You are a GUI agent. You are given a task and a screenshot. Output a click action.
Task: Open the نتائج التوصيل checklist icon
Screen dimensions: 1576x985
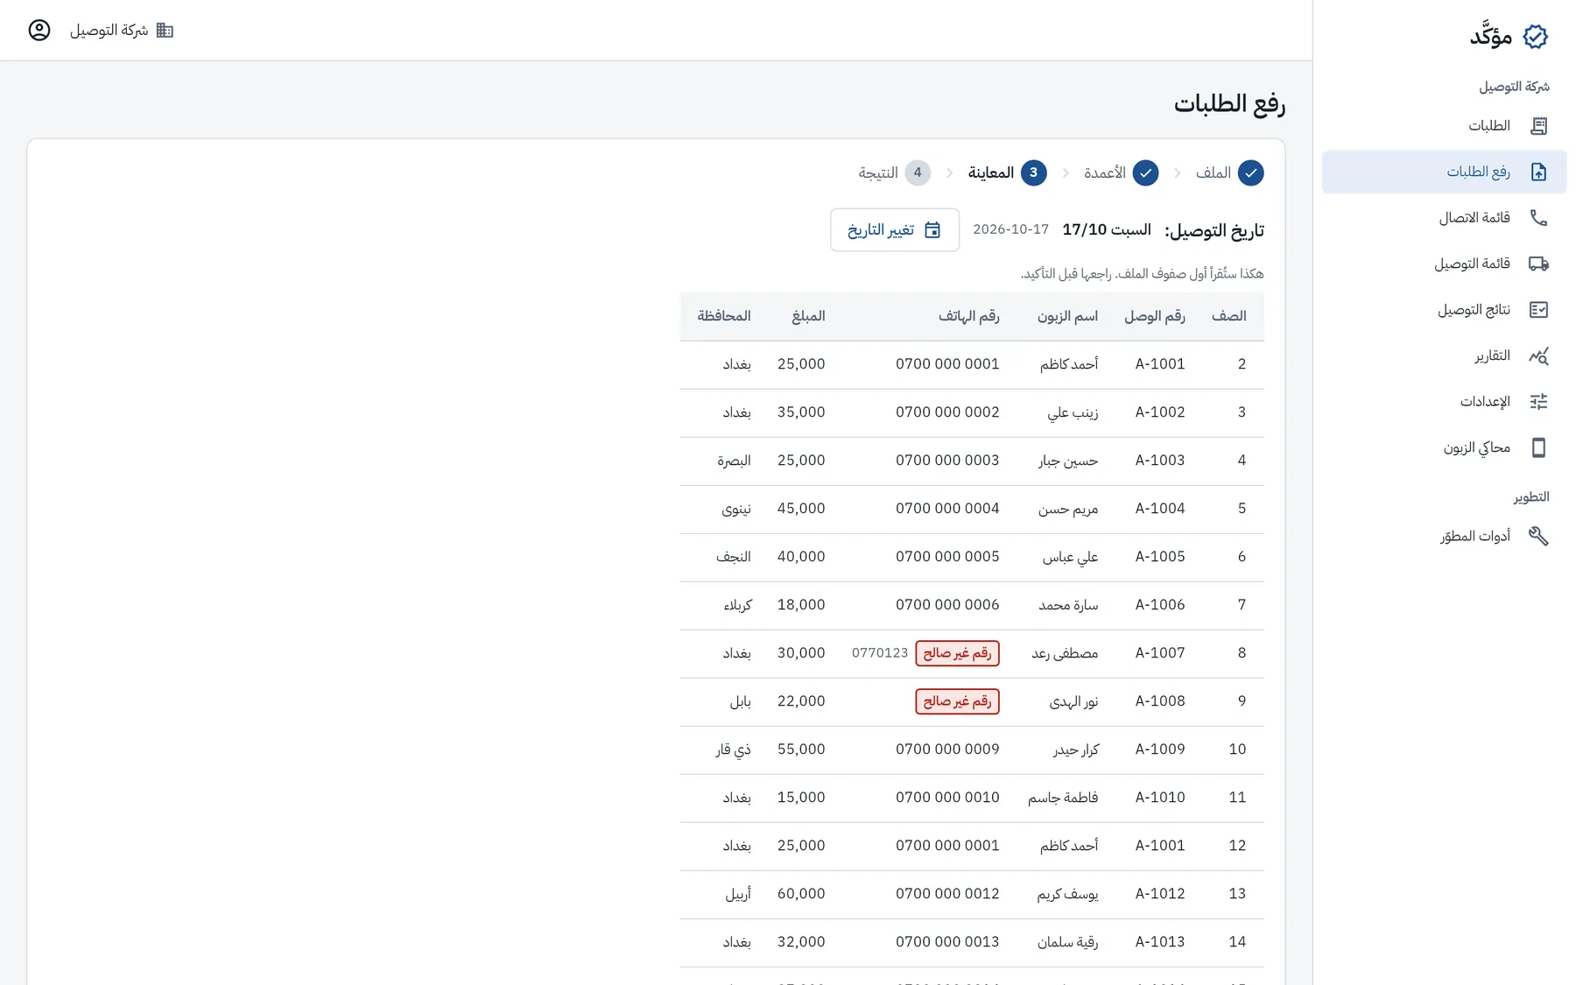(x=1538, y=310)
